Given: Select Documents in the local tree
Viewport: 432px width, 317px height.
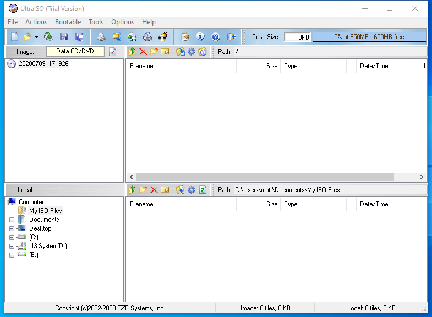Looking at the screenshot, I should (44, 220).
